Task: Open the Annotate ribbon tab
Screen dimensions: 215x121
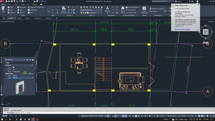Action: [x=15, y=4]
